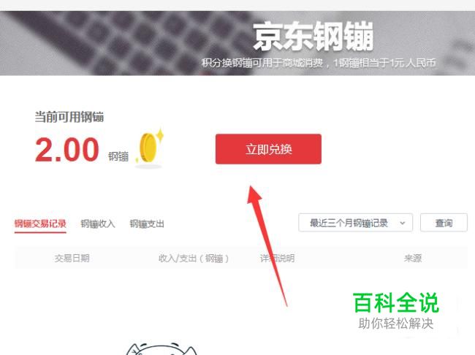This screenshot has height=355, width=475.
Task: Click the cartoon pig illustration
Action: (x=161, y=348)
